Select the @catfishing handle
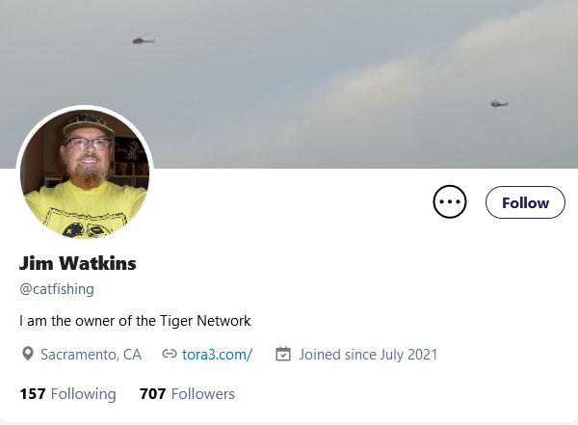 pyautogui.click(x=57, y=289)
